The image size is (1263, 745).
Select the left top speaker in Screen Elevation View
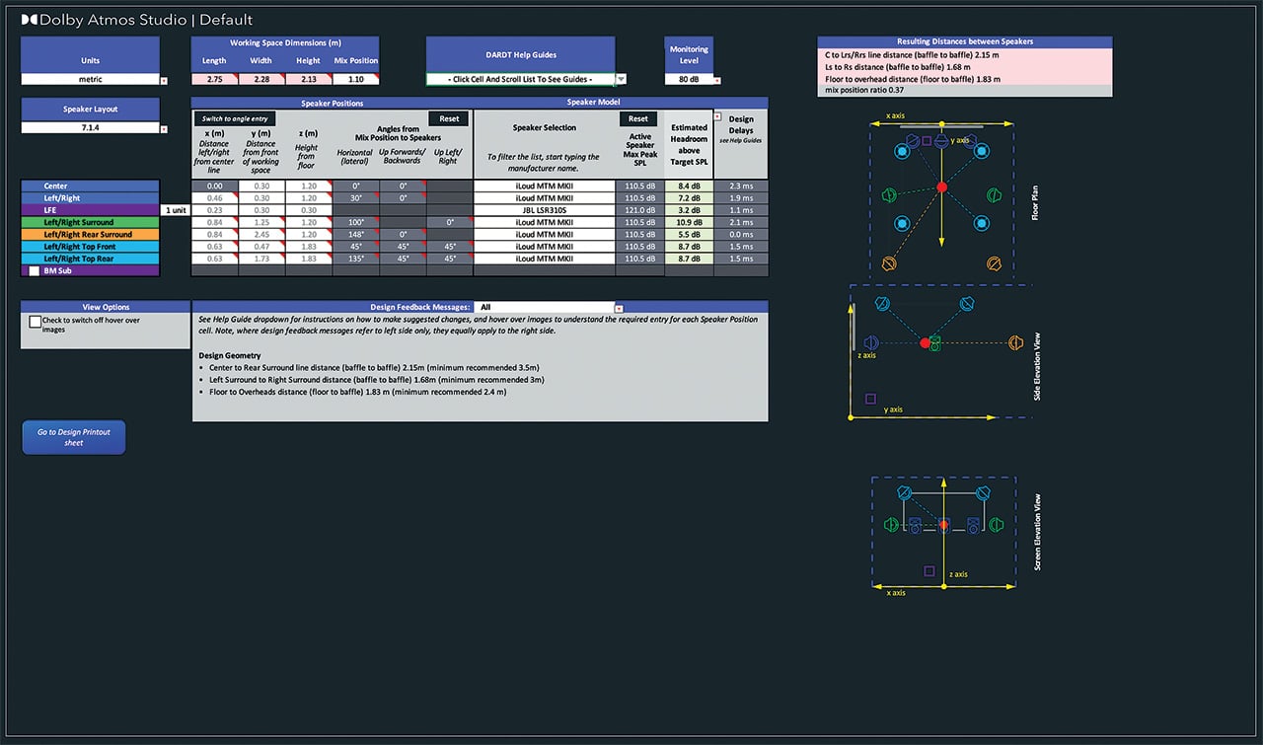(904, 492)
